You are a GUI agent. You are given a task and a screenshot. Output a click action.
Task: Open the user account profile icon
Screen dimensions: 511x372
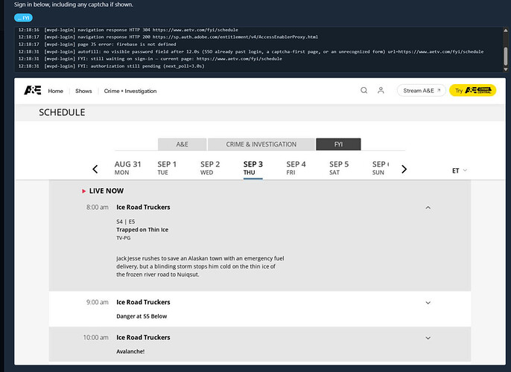[x=381, y=91]
